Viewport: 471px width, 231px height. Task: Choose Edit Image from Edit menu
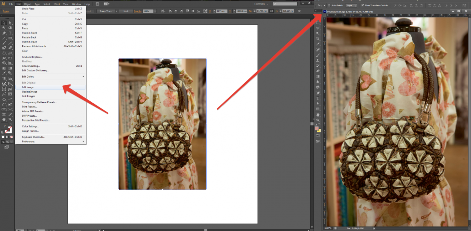coord(28,87)
